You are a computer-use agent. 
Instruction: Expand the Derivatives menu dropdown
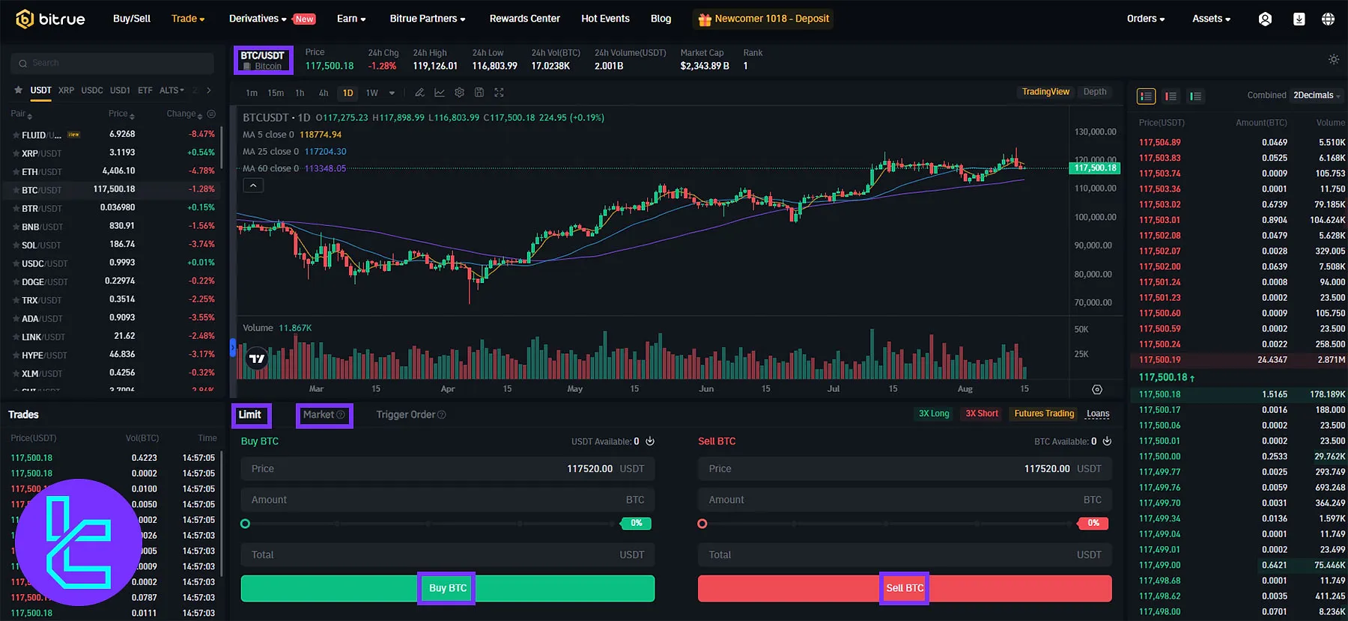tap(258, 19)
